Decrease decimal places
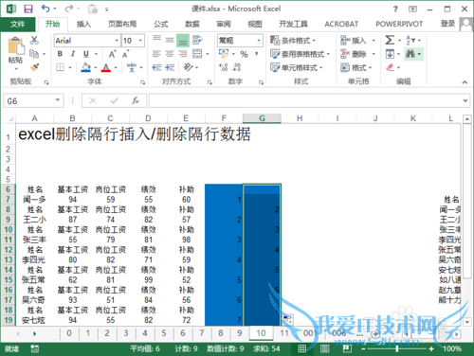Viewport: 474px width, 356px height. click(237, 67)
